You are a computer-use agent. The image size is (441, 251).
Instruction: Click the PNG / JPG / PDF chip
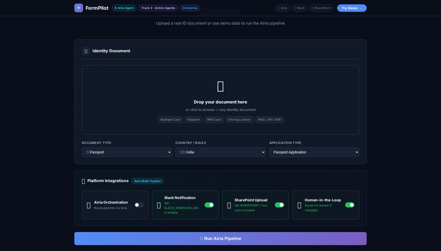pos(269,119)
